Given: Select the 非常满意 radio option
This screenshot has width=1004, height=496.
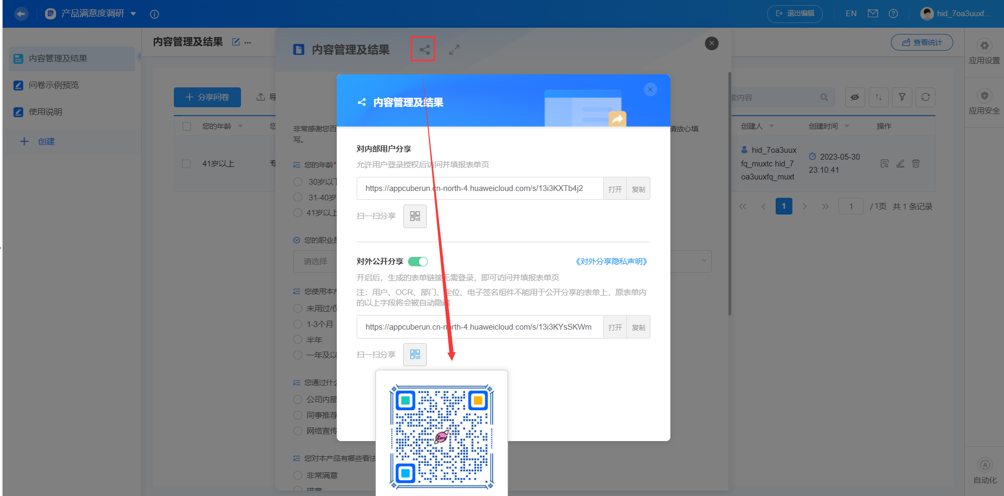Looking at the screenshot, I should click(298, 475).
